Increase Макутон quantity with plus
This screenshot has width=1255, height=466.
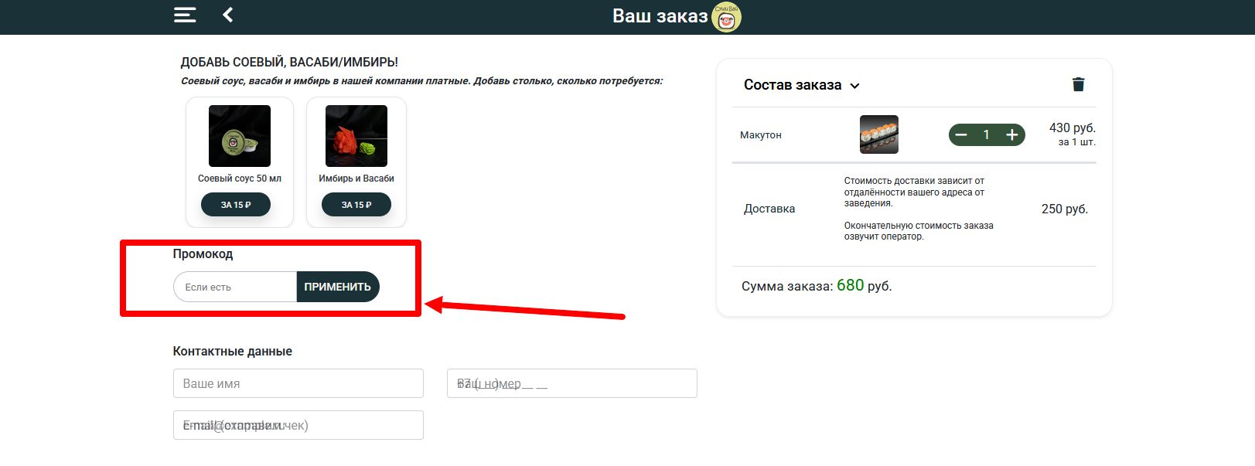pyautogui.click(x=1011, y=134)
